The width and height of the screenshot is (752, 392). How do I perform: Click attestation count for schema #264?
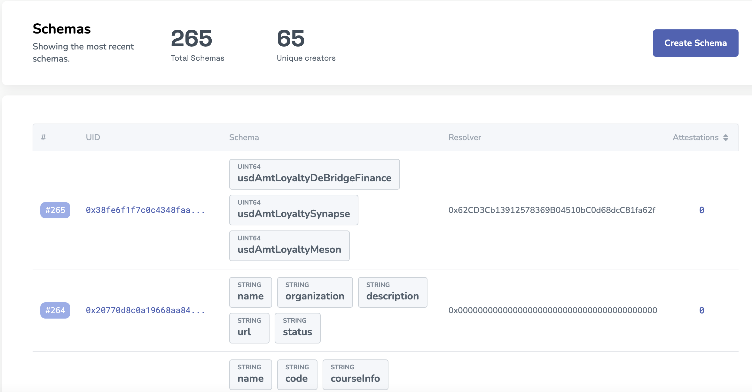click(x=701, y=310)
